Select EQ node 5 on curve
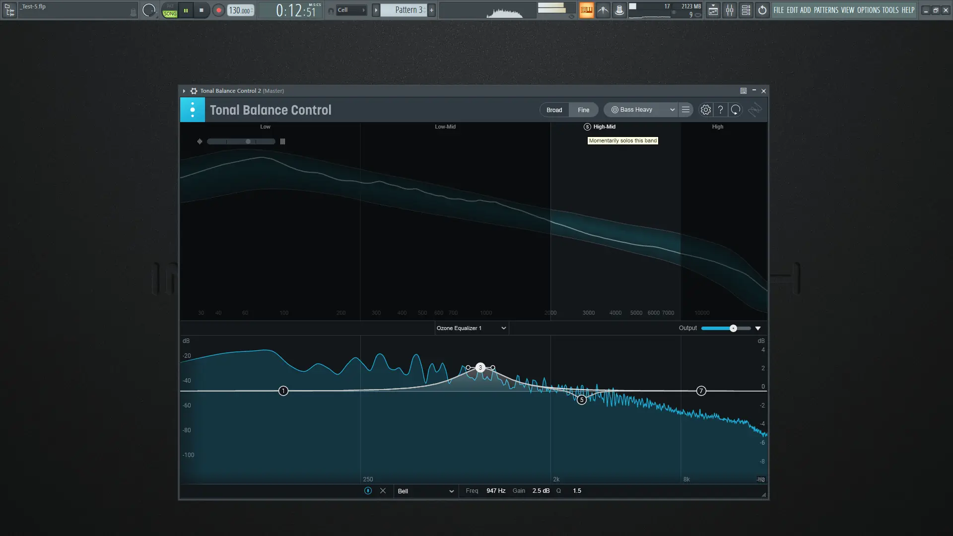Image resolution: width=953 pixels, height=536 pixels. point(581,400)
